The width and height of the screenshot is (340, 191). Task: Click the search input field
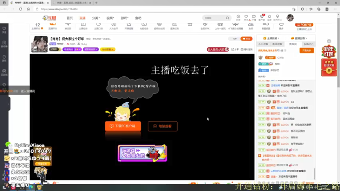[215, 18]
